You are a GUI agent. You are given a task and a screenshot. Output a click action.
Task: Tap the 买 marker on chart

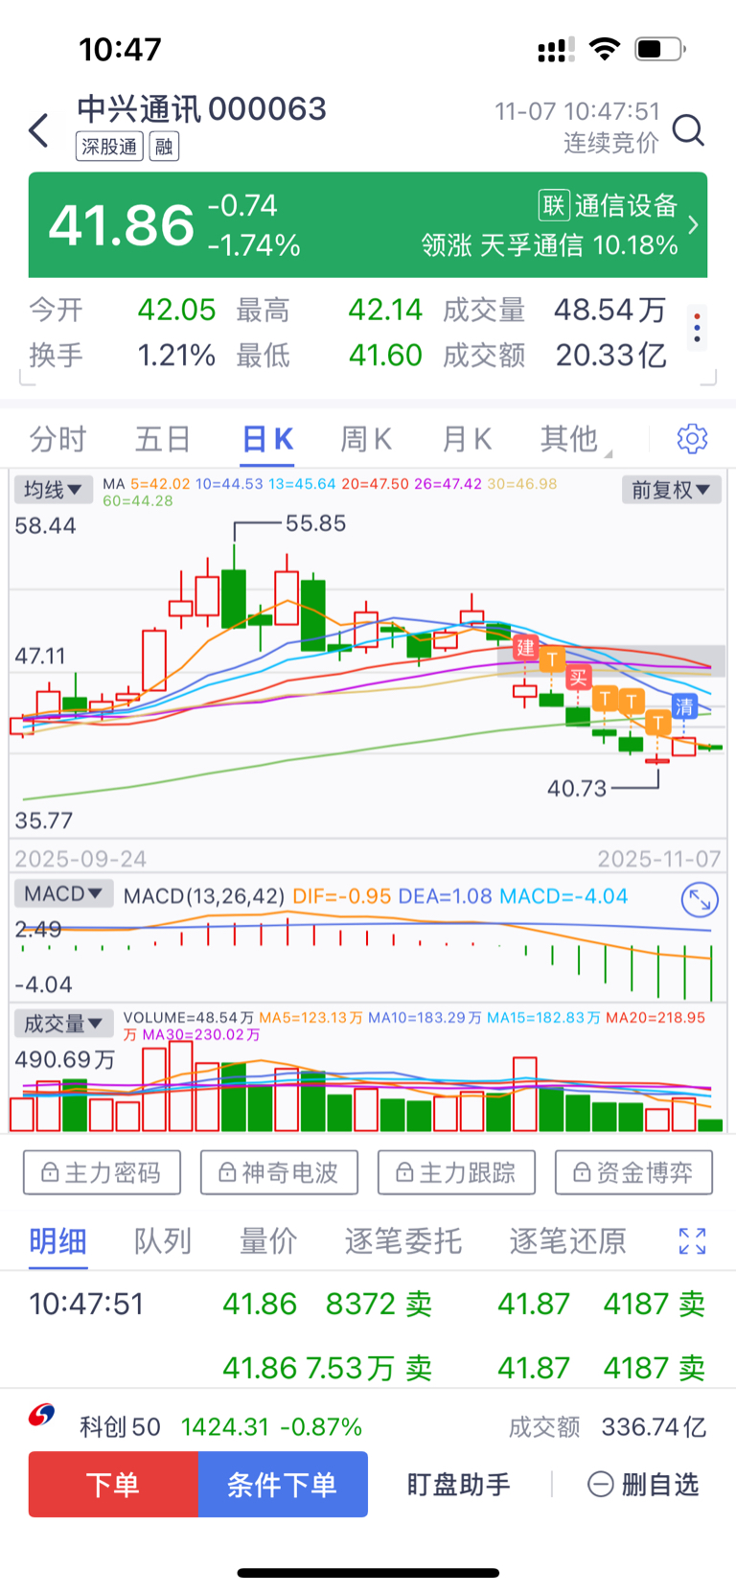578,678
